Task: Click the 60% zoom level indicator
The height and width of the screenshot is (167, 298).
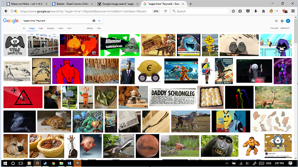Action: pos(156,11)
